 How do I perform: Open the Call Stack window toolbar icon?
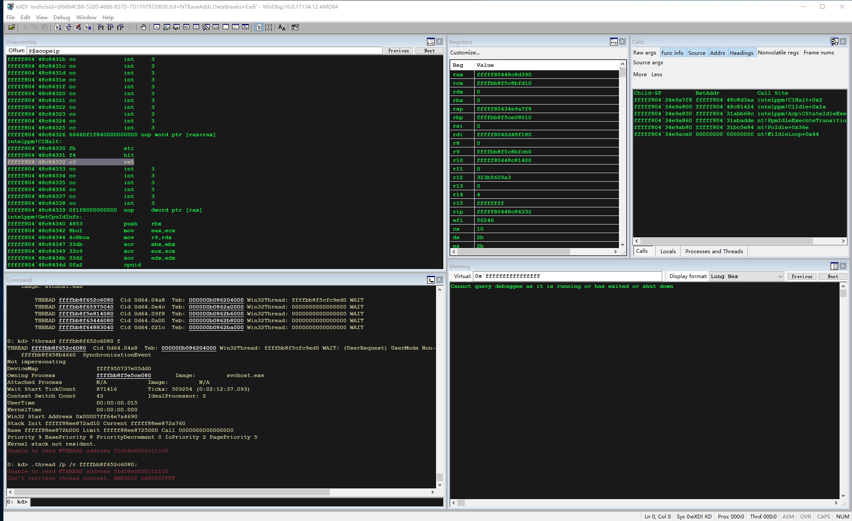click(206, 27)
